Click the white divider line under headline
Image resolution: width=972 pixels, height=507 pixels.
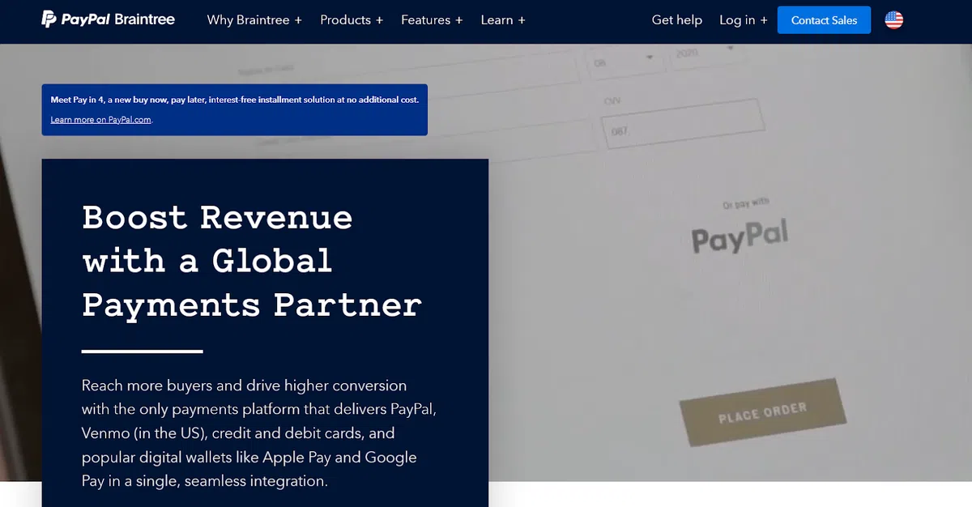[x=142, y=351]
